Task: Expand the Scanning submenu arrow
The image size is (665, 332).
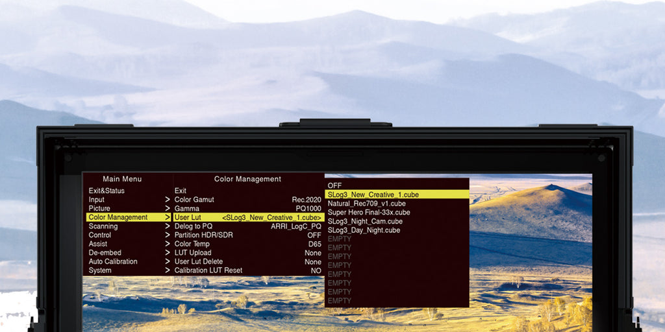Action: [167, 226]
